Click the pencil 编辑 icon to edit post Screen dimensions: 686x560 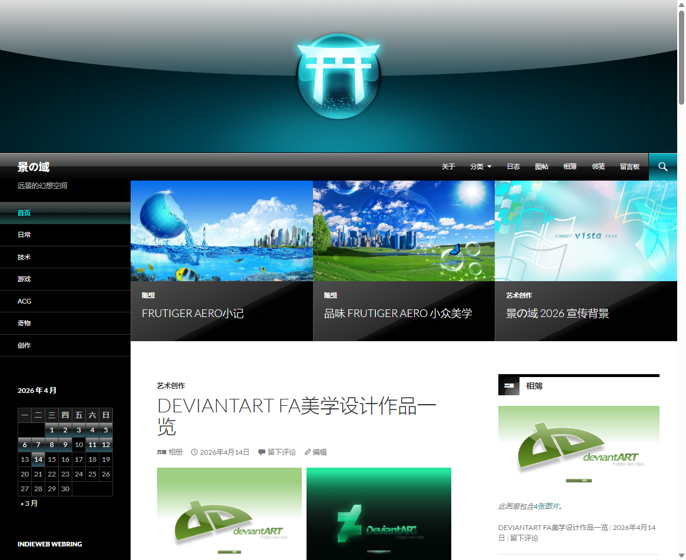pos(308,452)
